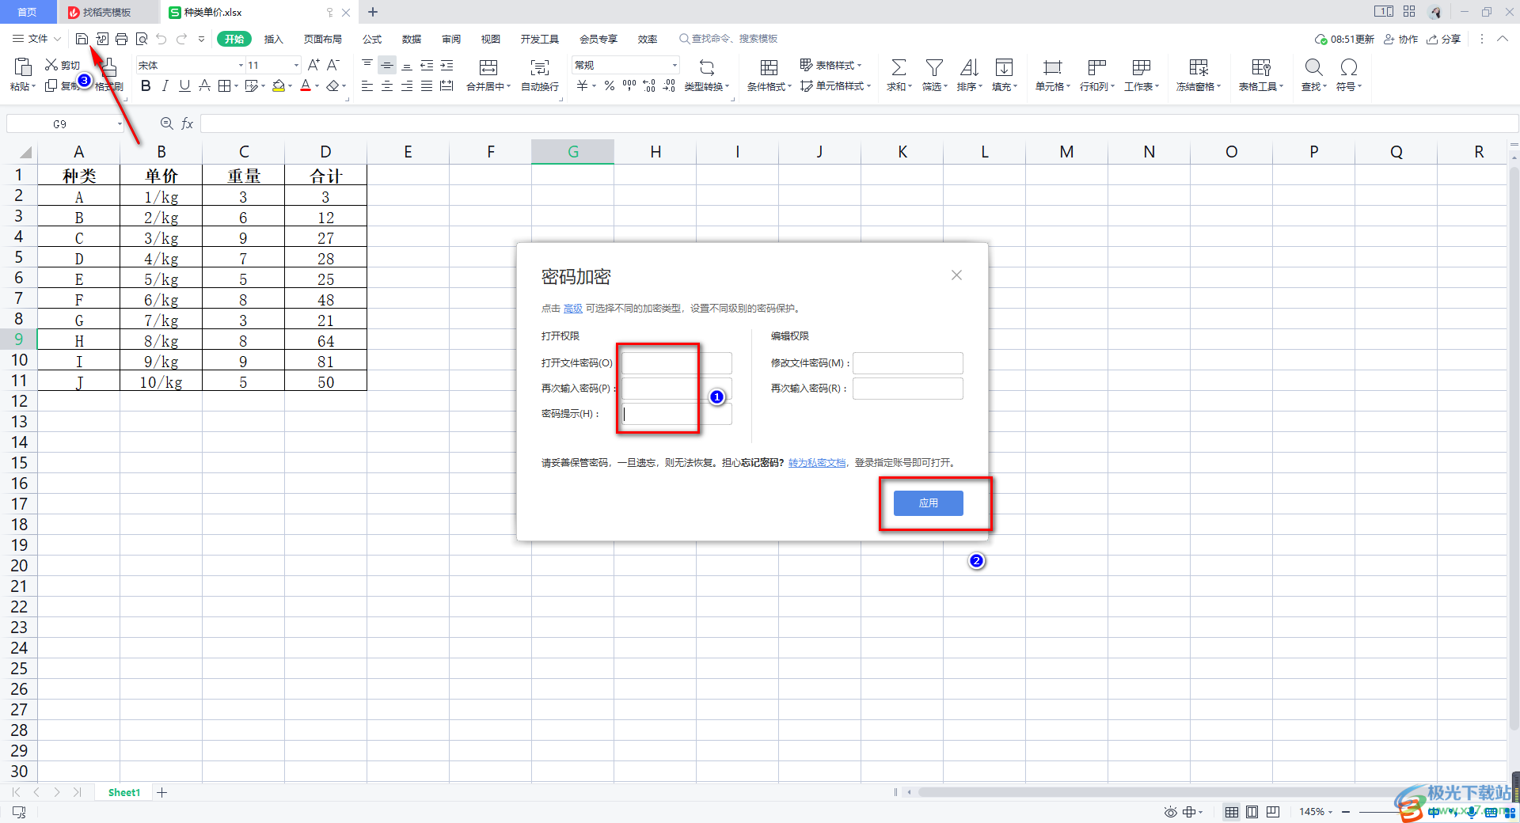Click the Print icon in quick access toolbar
The width and height of the screenshot is (1520, 823).
pos(121,39)
